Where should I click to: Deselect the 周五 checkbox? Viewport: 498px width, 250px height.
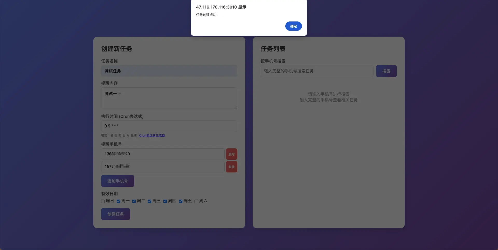pyautogui.click(x=181, y=201)
